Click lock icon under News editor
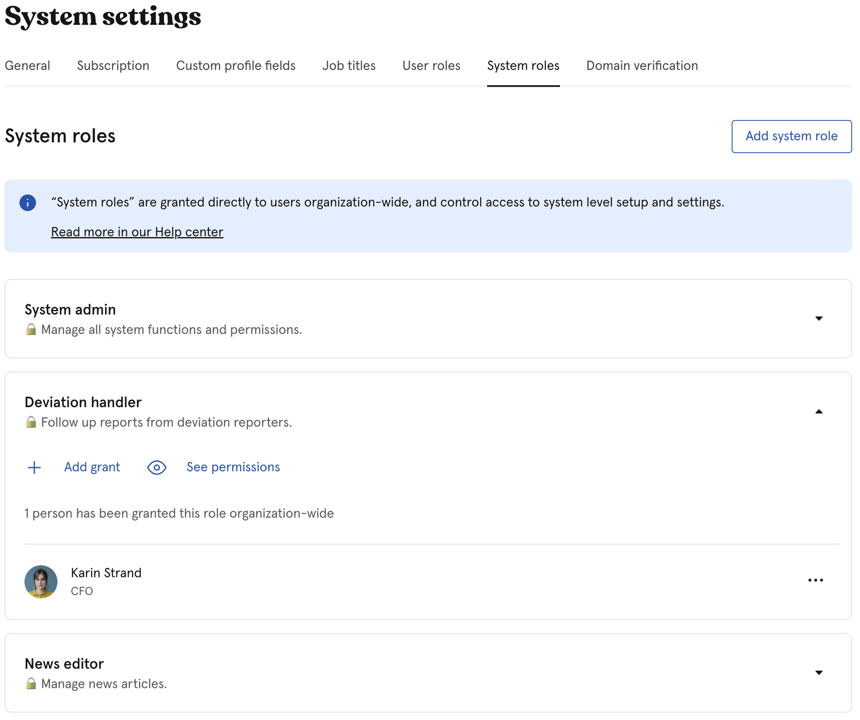The width and height of the screenshot is (860, 720). (x=30, y=684)
